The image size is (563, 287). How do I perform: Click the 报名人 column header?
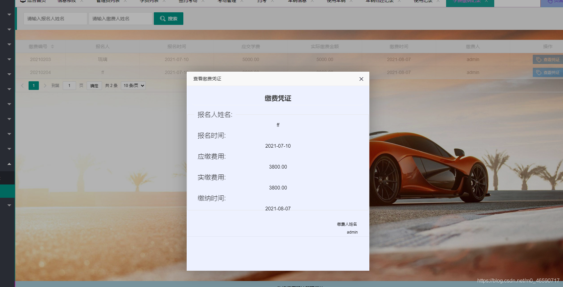coord(103,46)
